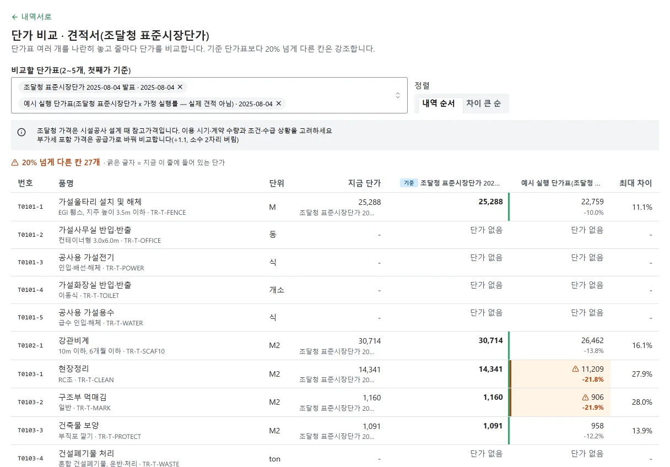Viewport: 670px width, 467px height.
Task: Click 건축물 보양 item name
Action: point(79,425)
